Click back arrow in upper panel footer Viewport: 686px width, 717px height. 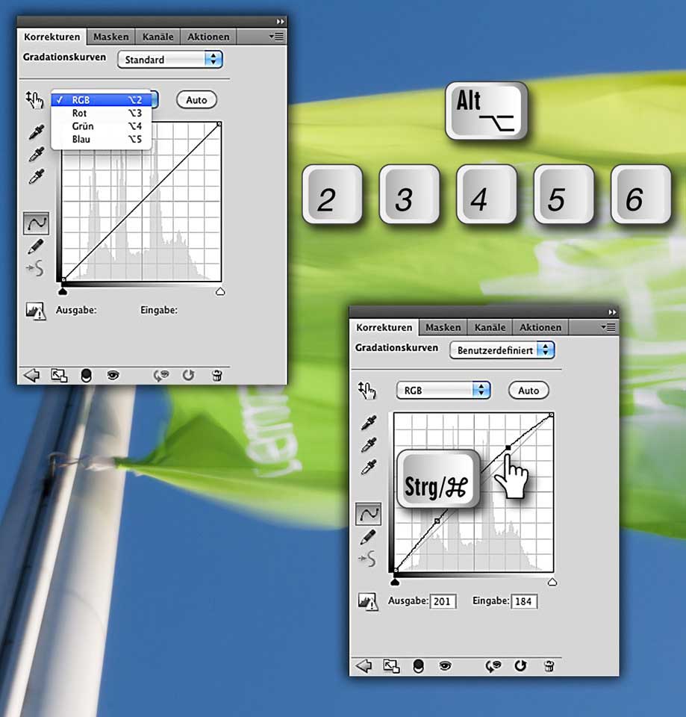pyautogui.click(x=31, y=376)
